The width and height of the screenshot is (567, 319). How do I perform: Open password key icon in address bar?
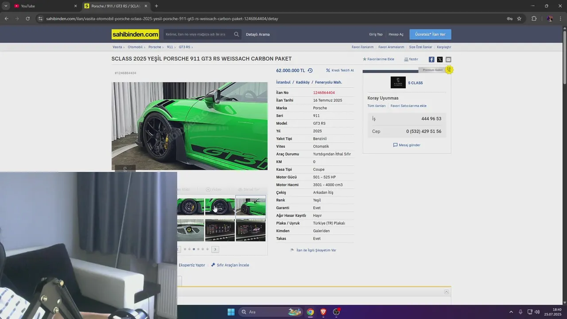pos(509,19)
